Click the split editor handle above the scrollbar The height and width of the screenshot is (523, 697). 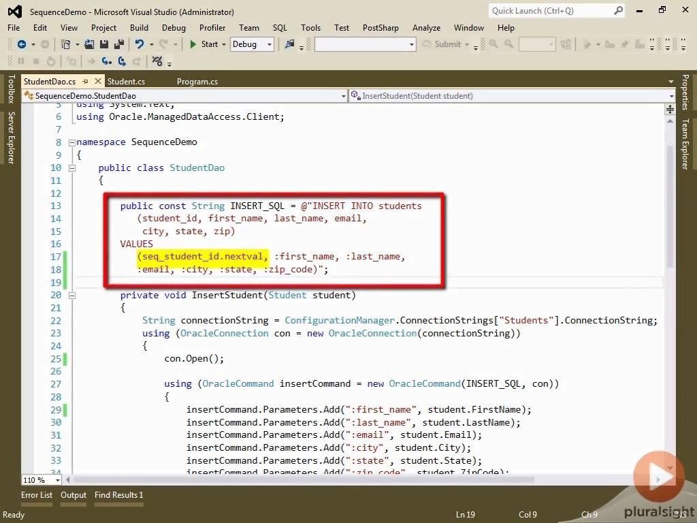click(x=670, y=109)
